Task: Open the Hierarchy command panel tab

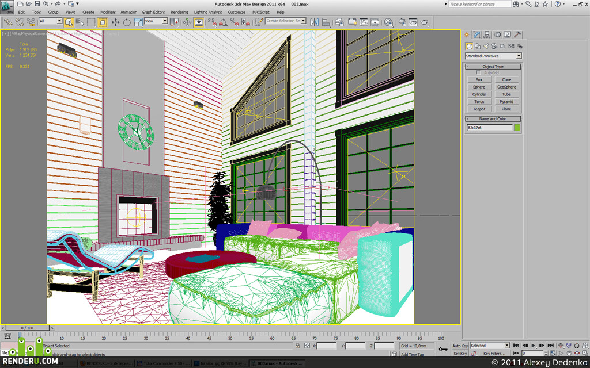Action: 487,34
